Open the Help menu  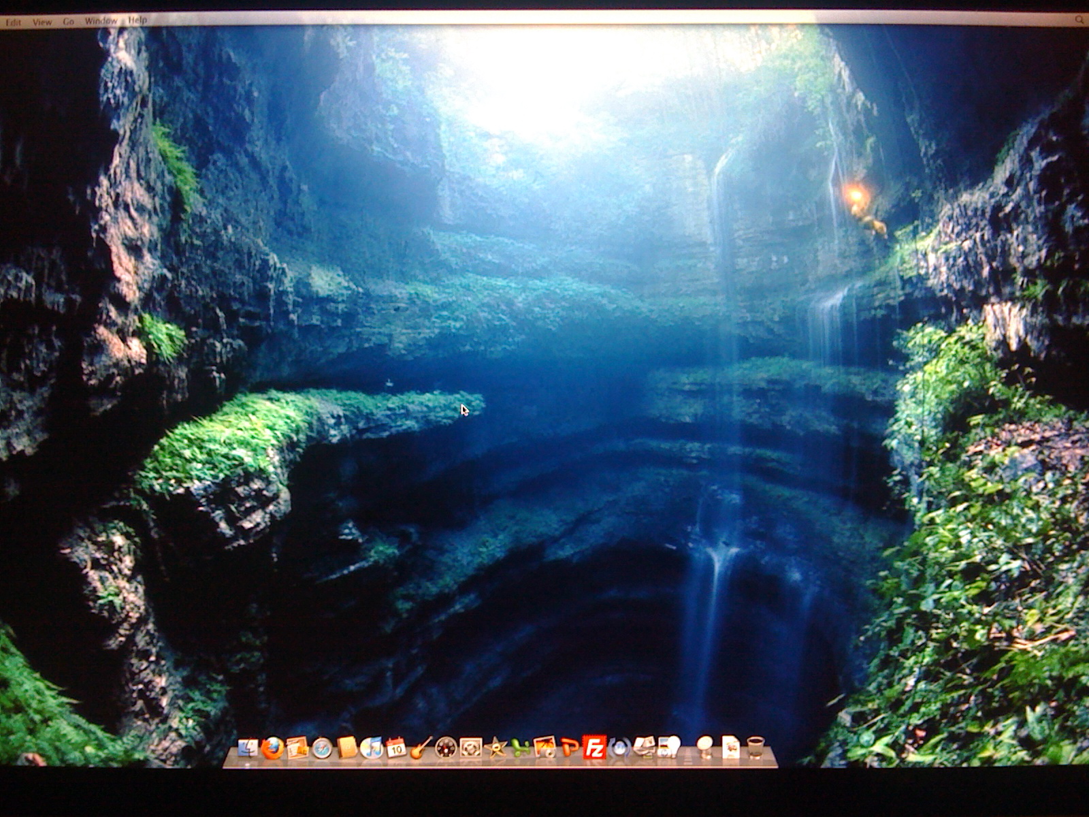point(137,20)
